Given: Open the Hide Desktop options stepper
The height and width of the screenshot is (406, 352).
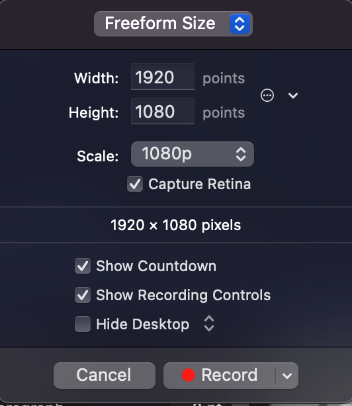Looking at the screenshot, I should pyautogui.click(x=209, y=323).
